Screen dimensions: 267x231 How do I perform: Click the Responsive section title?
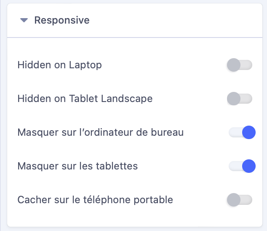[61, 20]
